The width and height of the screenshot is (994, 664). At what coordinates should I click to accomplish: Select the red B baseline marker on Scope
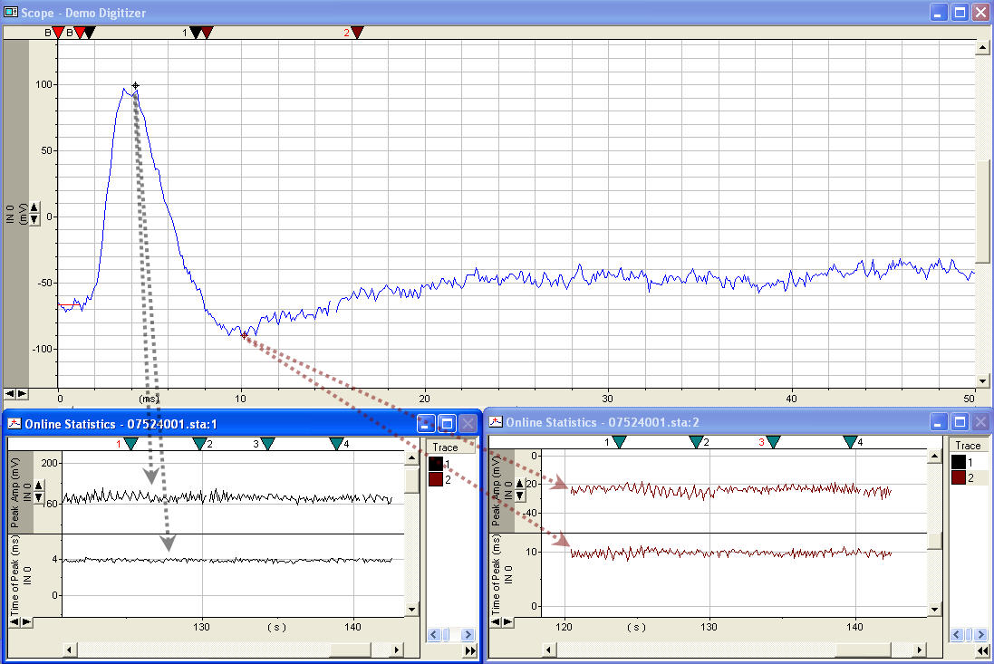[60, 32]
